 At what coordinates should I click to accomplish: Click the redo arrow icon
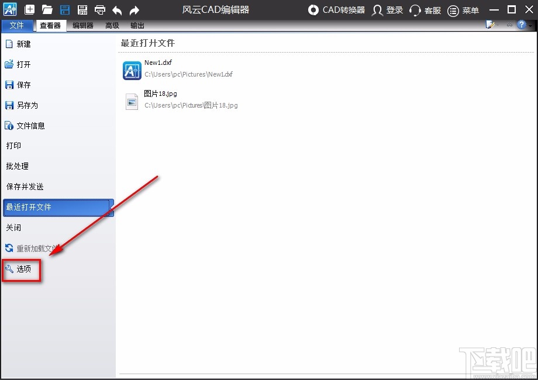(134, 10)
